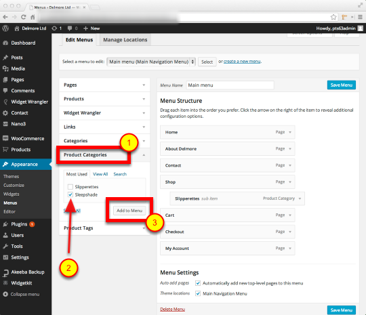366x315 pixels.
Task: Expand the Home menu item options
Action: (x=290, y=132)
